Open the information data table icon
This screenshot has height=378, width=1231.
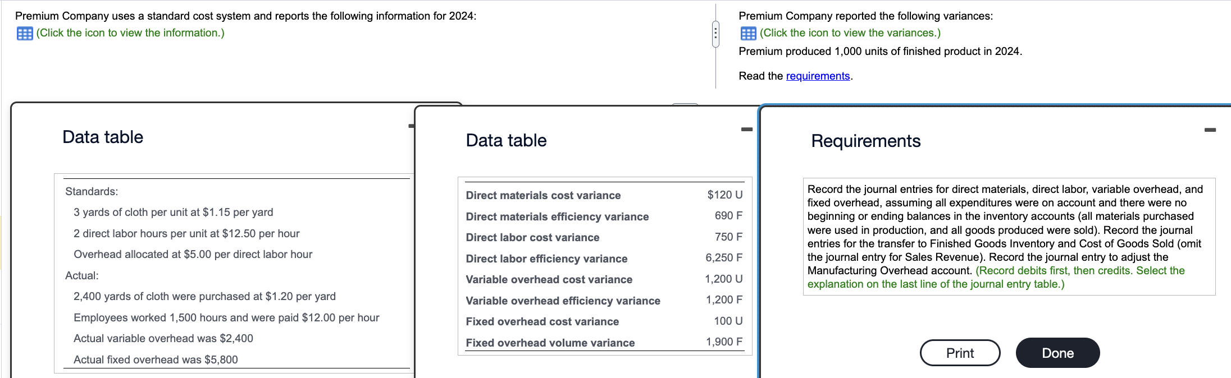coord(25,34)
